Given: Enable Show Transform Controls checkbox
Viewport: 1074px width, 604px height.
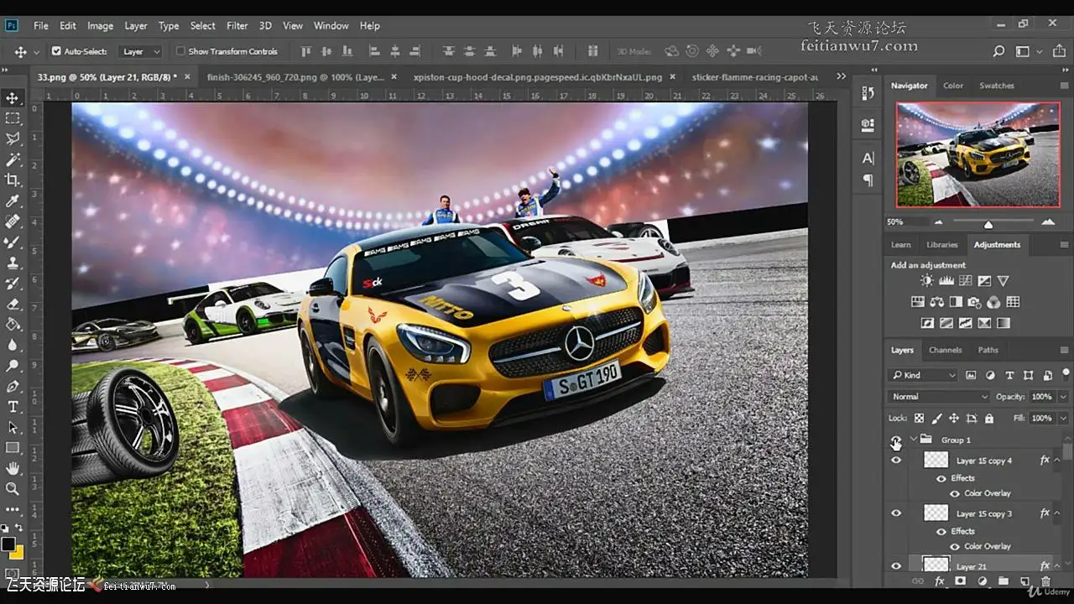Looking at the screenshot, I should coord(180,51).
